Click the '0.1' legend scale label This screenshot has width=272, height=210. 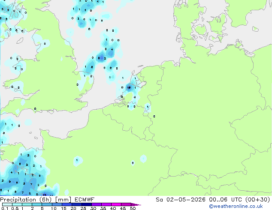tap(5, 208)
